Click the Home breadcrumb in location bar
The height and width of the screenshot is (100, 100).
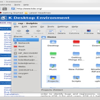(52, 37)
